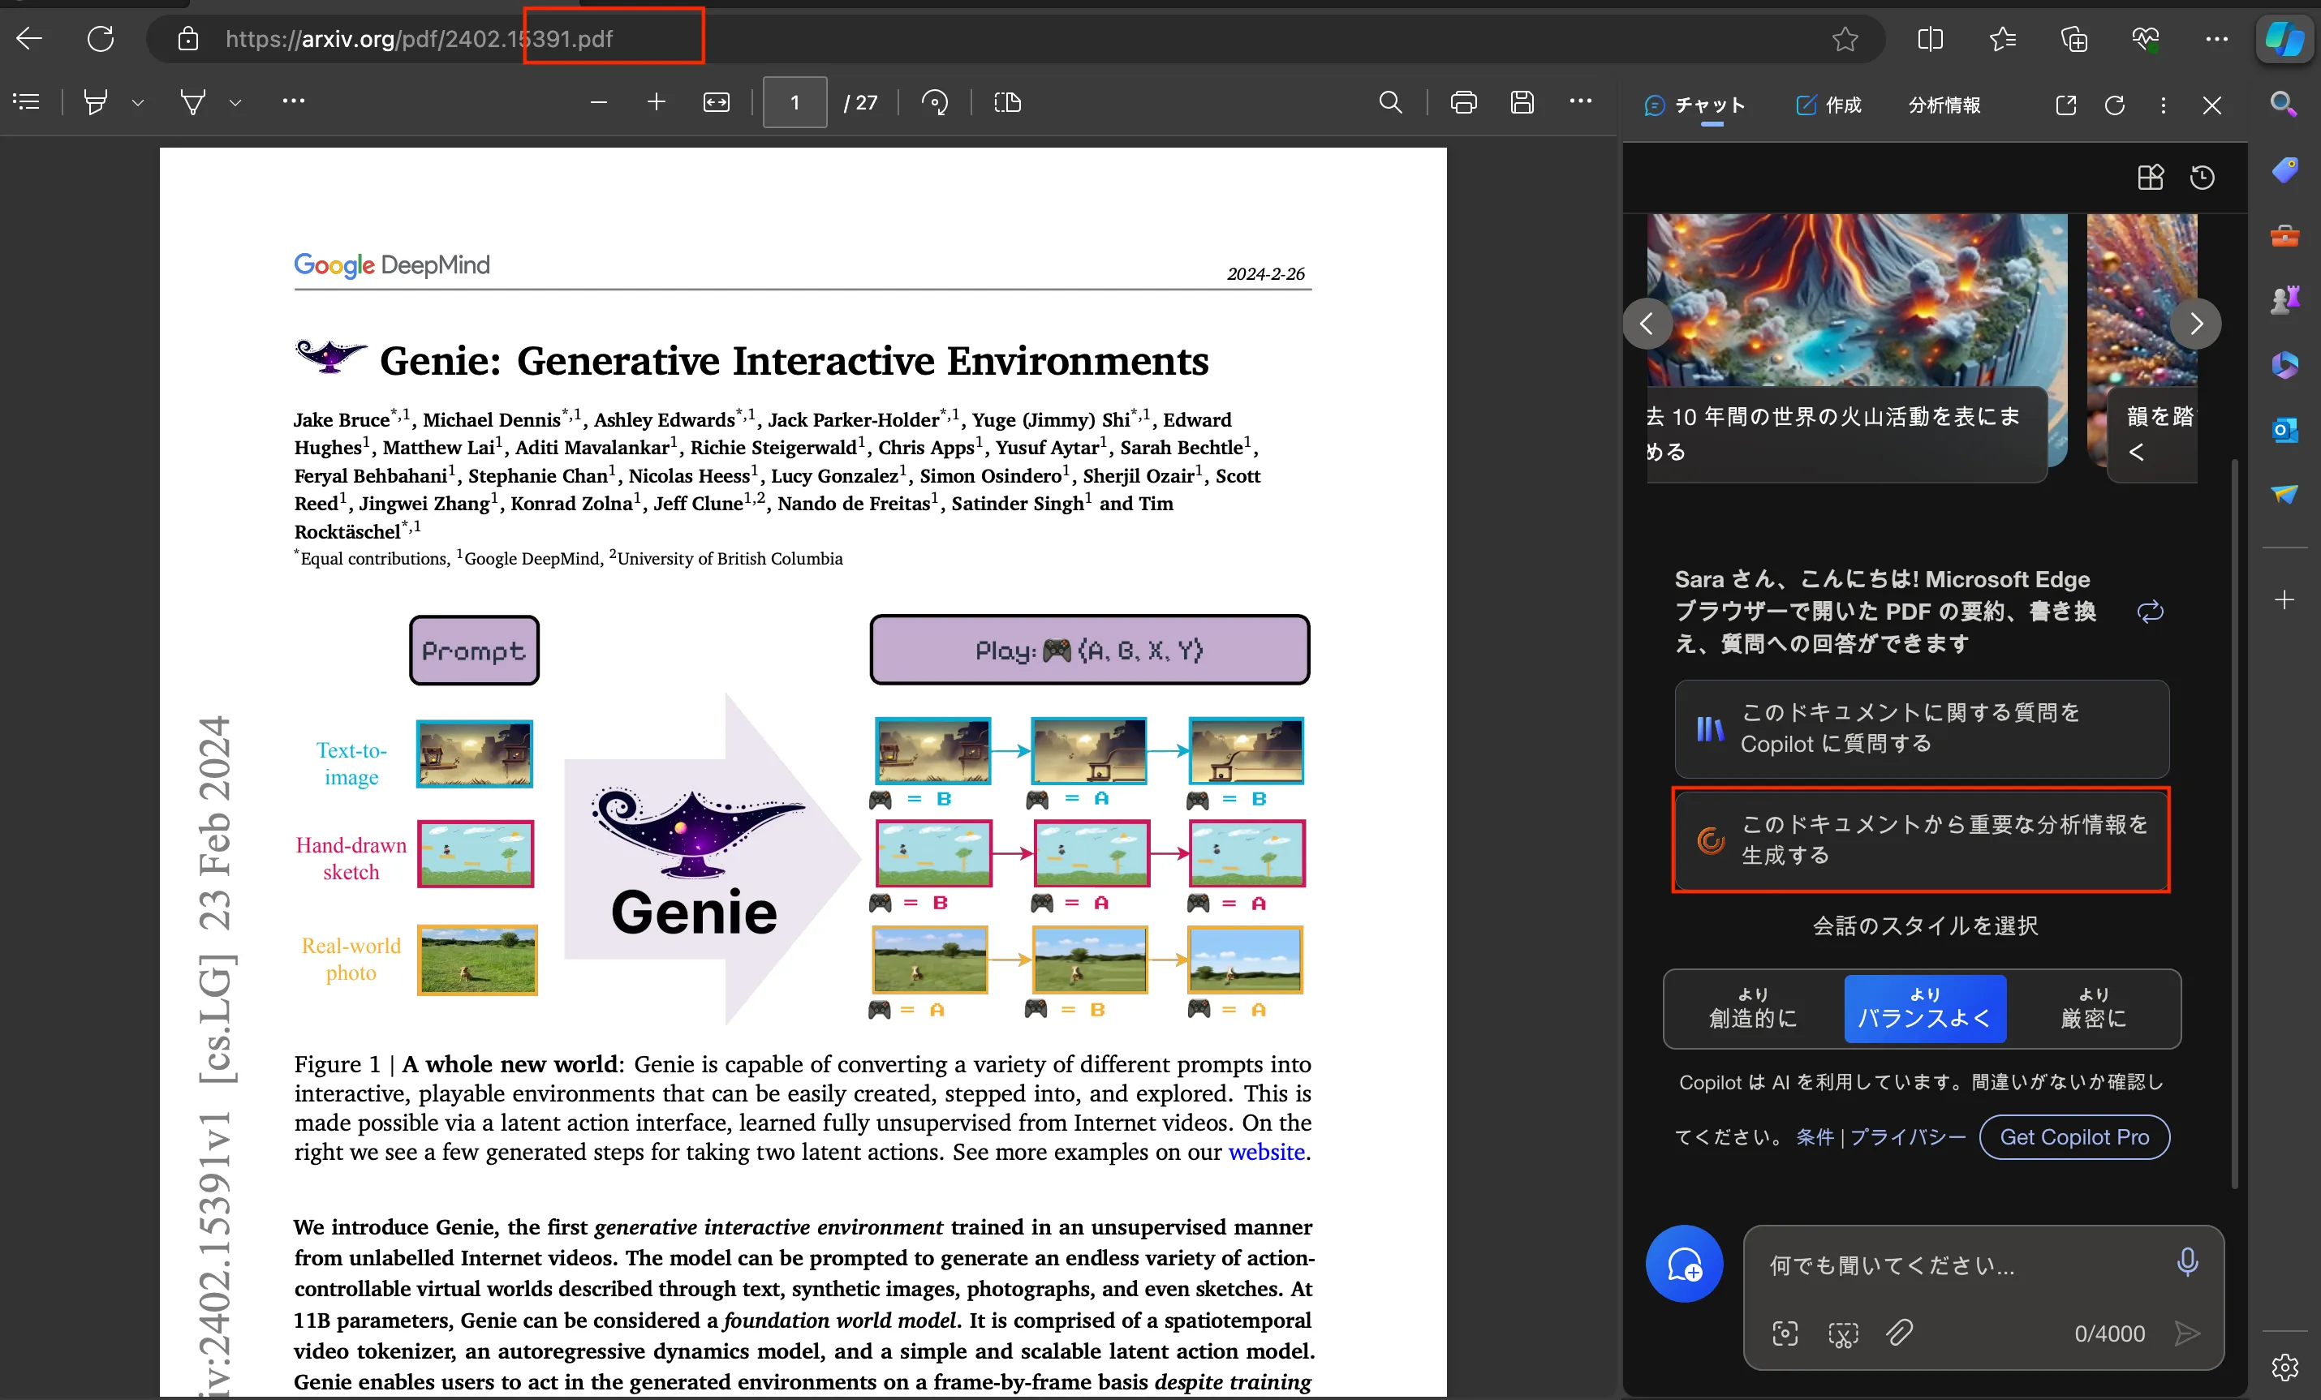Image resolution: width=2321 pixels, height=1400 pixels.
Task: Open the screen region capture icon
Action: (1842, 1333)
